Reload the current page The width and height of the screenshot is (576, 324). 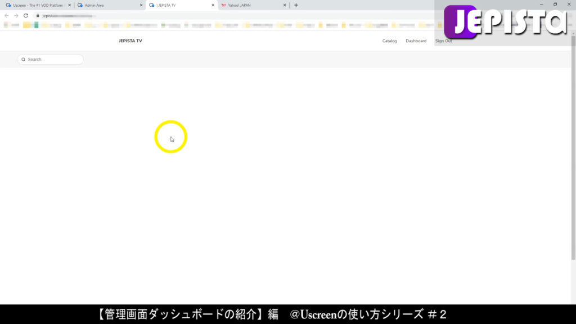pyautogui.click(x=26, y=16)
